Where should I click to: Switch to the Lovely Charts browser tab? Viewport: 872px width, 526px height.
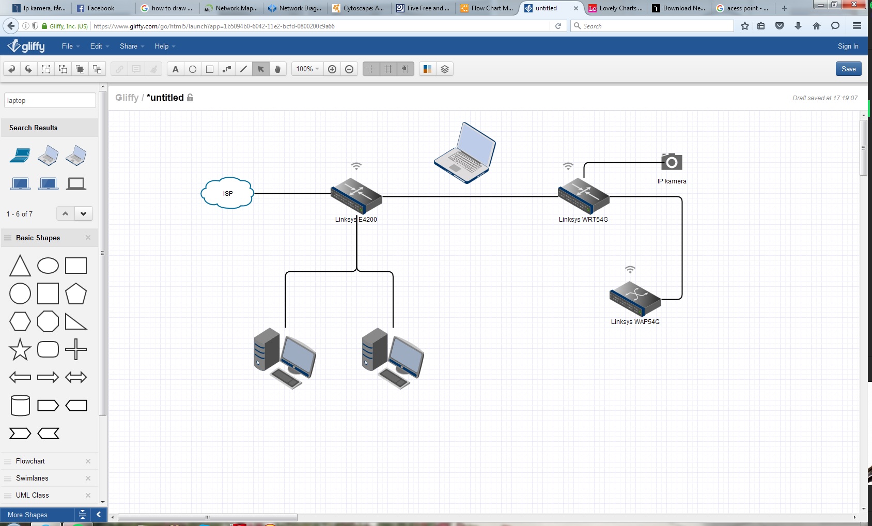click(616, 8)
